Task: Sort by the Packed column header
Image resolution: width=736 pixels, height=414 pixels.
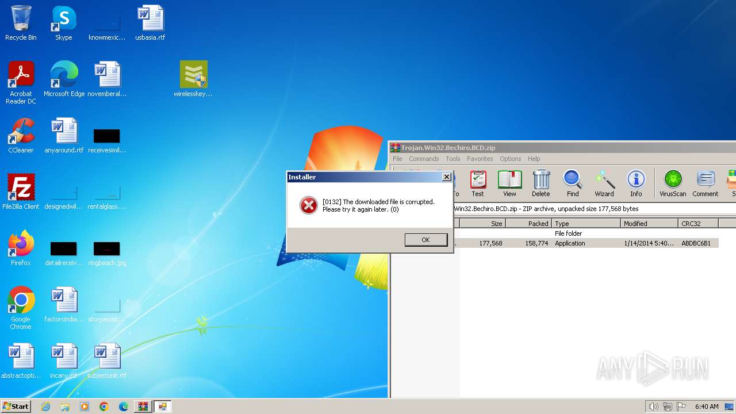Action: (528, 224)
